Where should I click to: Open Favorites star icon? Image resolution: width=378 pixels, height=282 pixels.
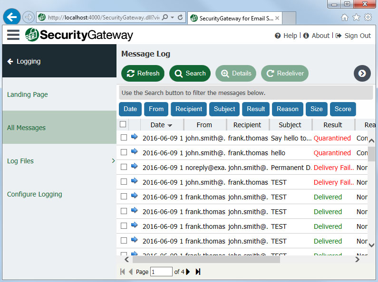coord(356,17)
